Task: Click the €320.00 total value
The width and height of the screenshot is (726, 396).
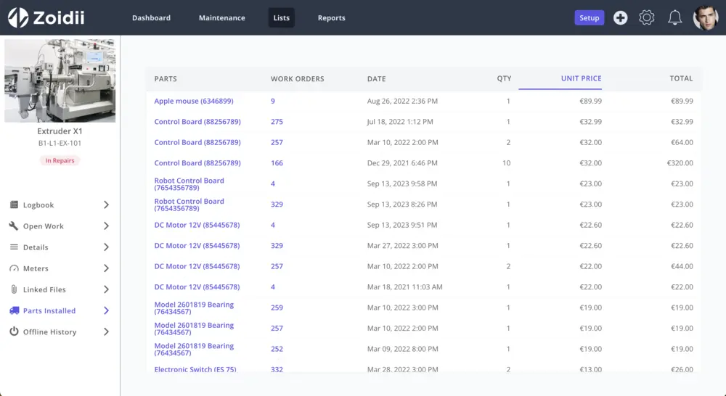Action: (x=680, y=163)
